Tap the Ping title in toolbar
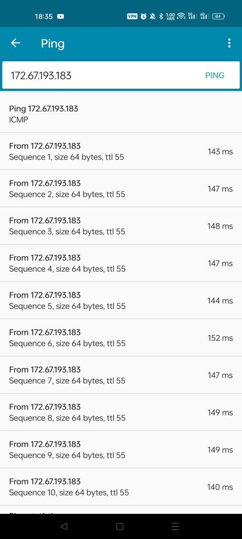The width and height of the screenshot is (242, 539). [53, 43]
